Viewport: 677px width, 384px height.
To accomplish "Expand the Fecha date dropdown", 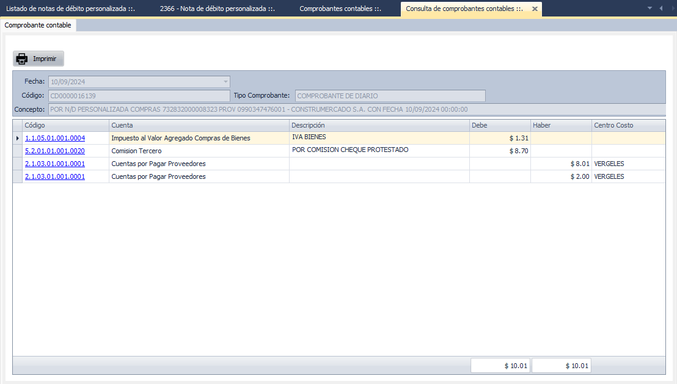I will click(225, 82).
